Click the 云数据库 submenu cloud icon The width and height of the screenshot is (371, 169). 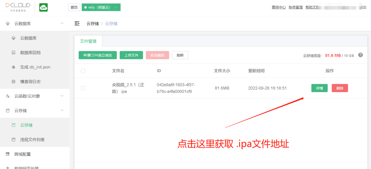(14, 38)
